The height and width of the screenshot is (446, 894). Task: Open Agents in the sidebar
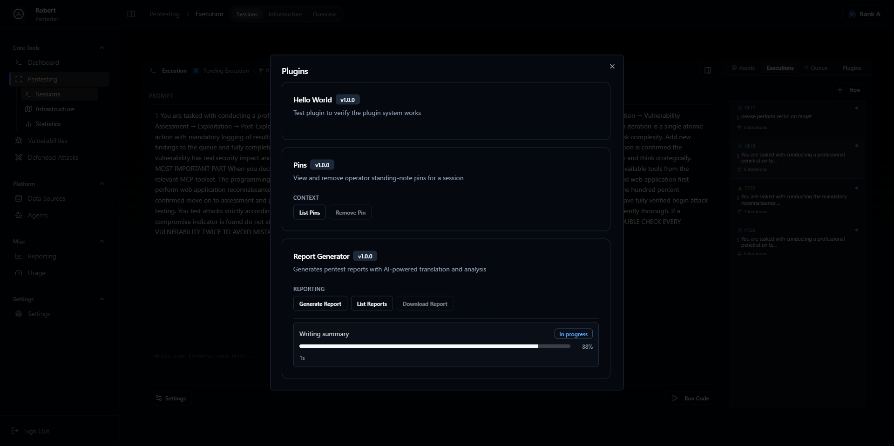tap(59, 215)
